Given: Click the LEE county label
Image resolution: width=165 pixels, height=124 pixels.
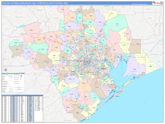Looking at the screenshot, I should click(6, 29).
